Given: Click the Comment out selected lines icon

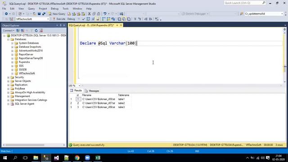Looking at the screenshot, I should [135, 19].
